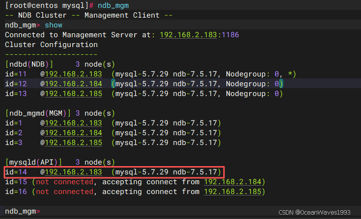Click the version text '(mysql-5.7.29 ndb-7.5.17)' in row id=2

point(166,133)
